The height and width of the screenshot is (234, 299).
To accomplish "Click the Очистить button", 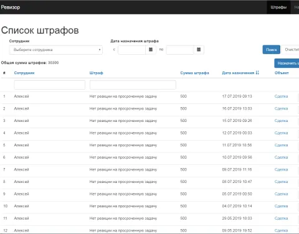I will pos(291,50).
